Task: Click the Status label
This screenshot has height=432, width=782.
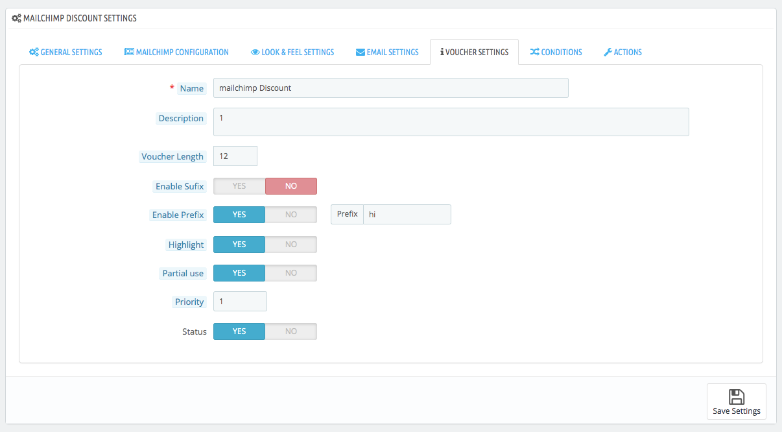Action: 195,332
